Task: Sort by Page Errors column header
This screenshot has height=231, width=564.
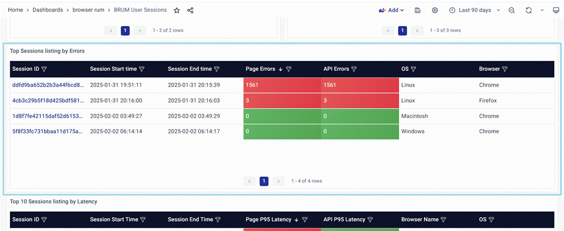Action: (x=260, y=69)
